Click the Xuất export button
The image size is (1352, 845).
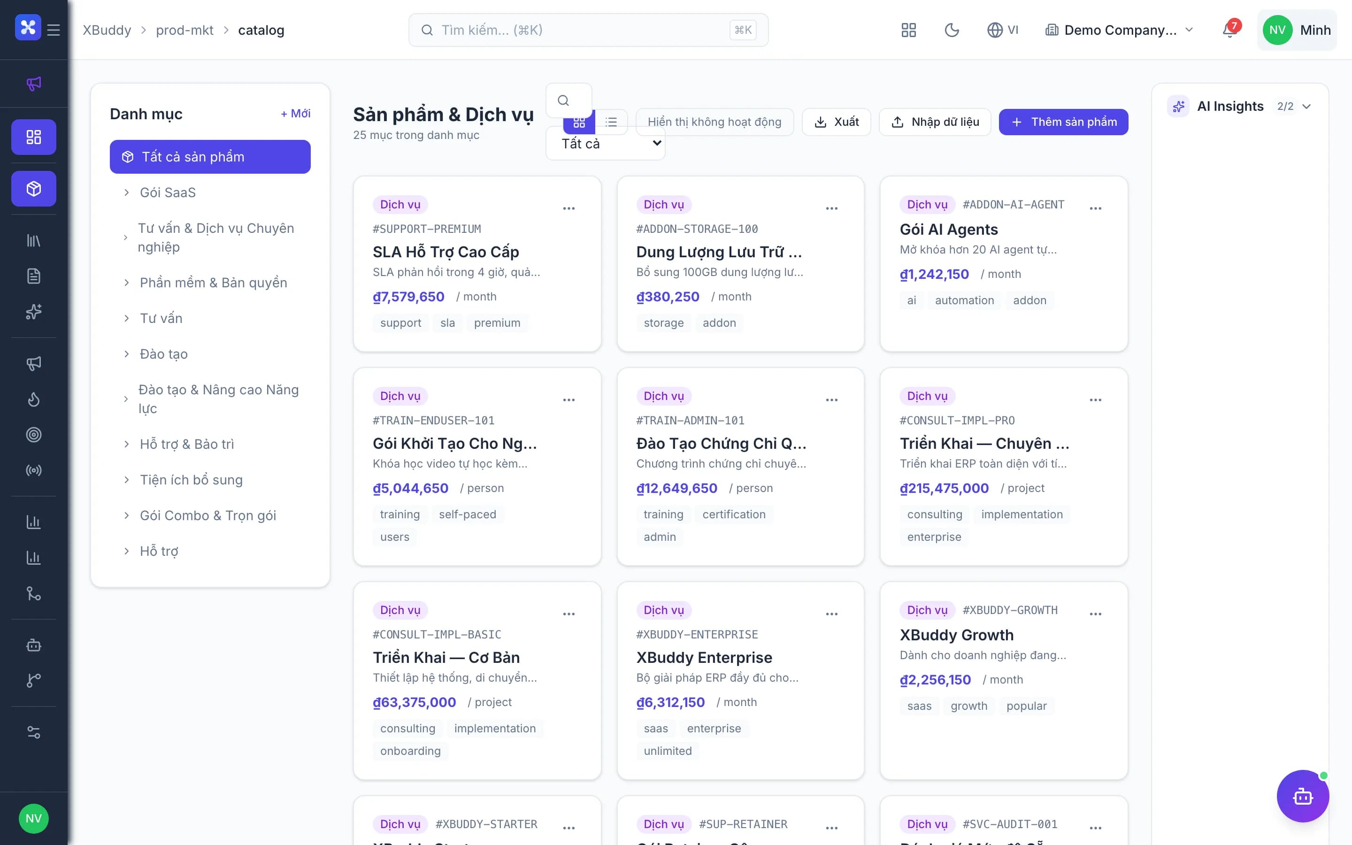coord(837,122)
